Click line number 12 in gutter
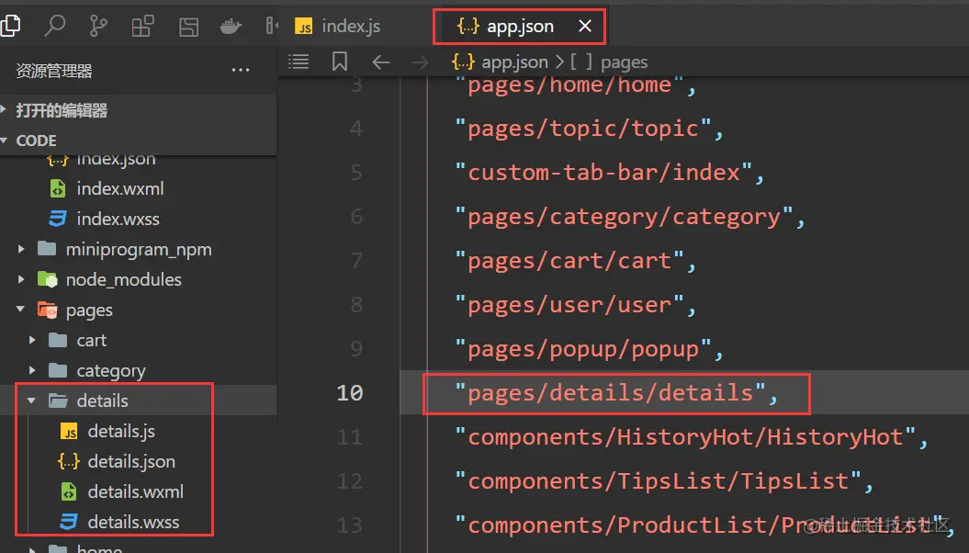Screen dimensions: 969x553 [350, 481]
